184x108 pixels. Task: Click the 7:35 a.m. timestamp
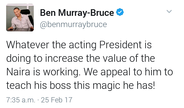coord(20,100)
